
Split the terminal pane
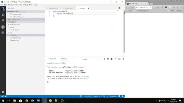108,59
